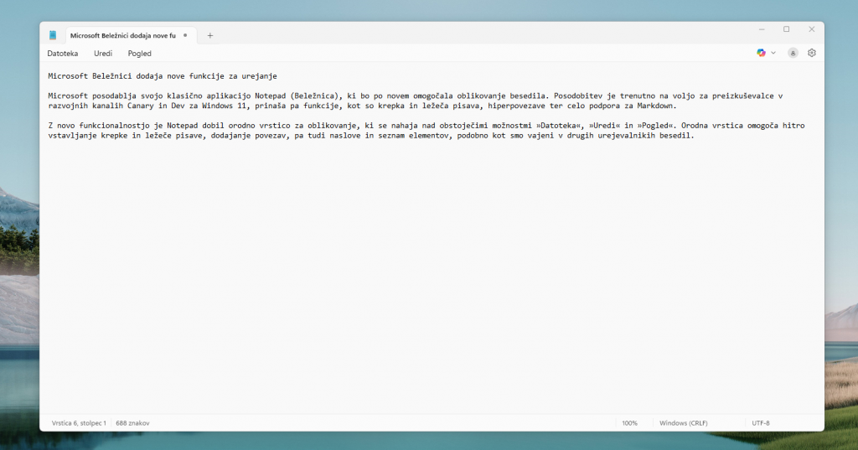The width and height of the screenshot is (858, 450).
Task: Minimize the Notepad window
Action: (x=761, y=29)
